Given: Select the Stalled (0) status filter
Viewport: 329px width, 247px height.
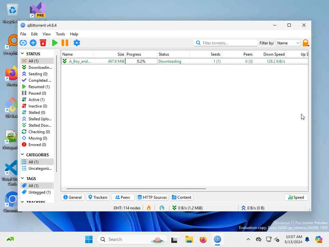Looking at the screenshot, I should pos(37,113).
